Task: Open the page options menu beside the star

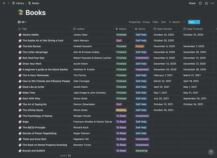Action: 212,3
